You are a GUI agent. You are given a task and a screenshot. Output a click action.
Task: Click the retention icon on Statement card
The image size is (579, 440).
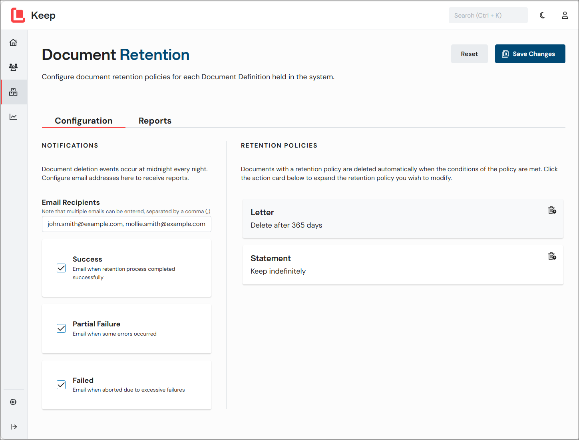(552, 256)
